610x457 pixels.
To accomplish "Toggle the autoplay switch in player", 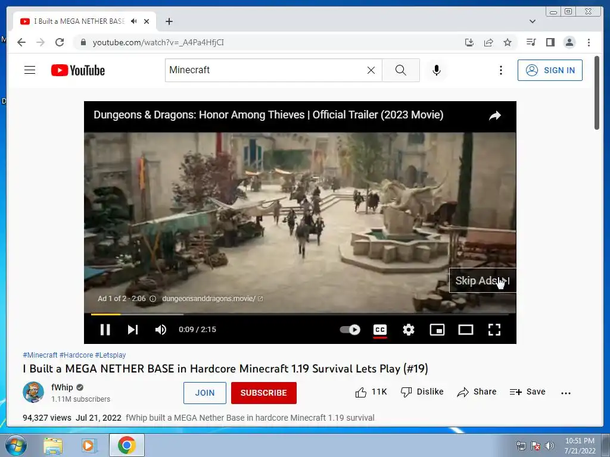I will 350,330.
